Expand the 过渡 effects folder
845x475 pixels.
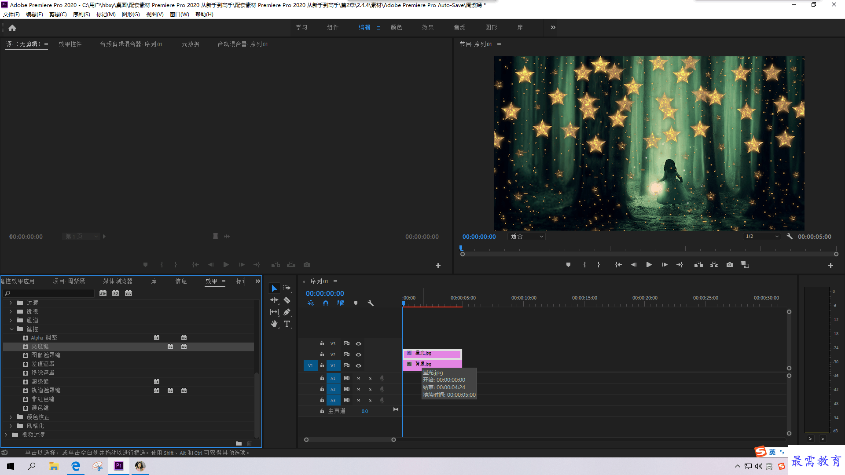(x=11, y=303)
